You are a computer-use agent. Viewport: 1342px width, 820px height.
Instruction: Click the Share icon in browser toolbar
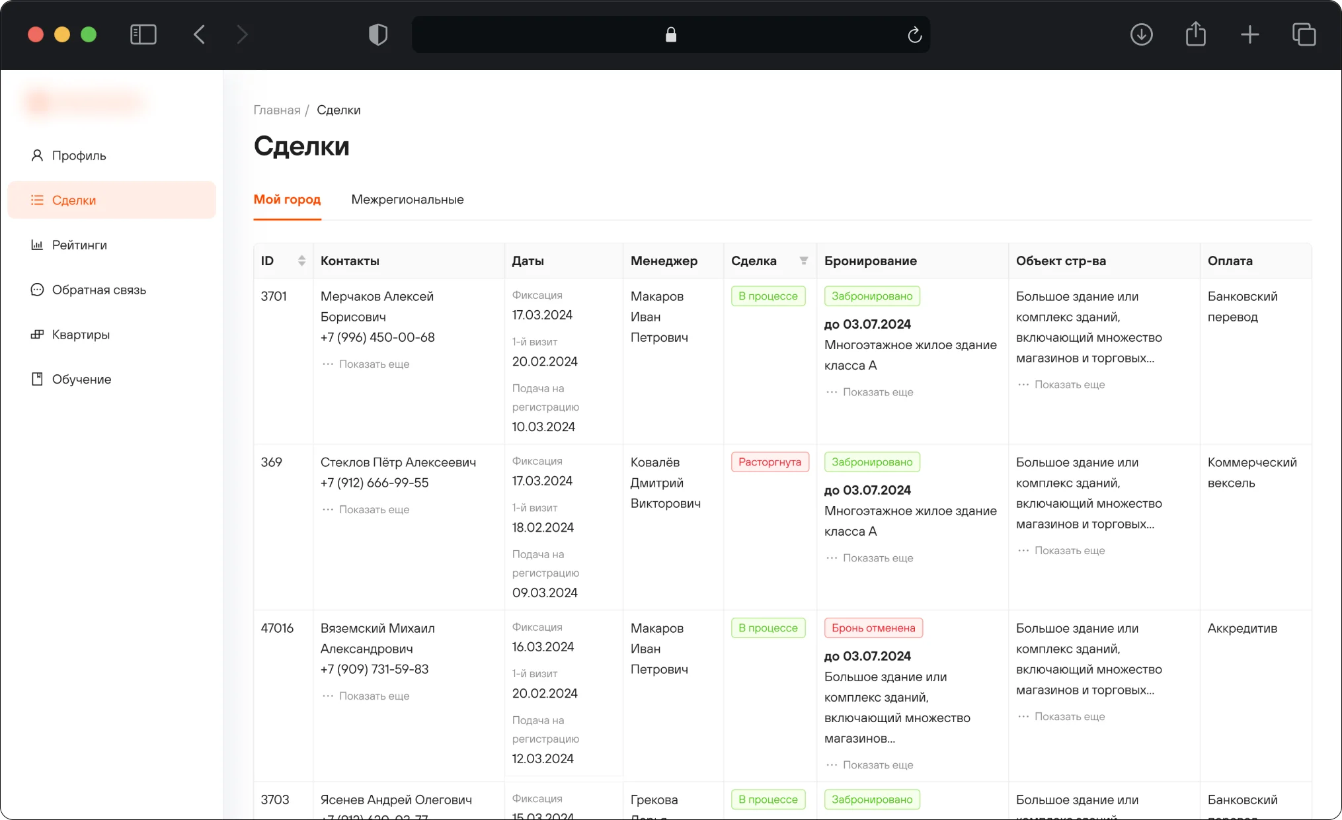point(1195,34)
